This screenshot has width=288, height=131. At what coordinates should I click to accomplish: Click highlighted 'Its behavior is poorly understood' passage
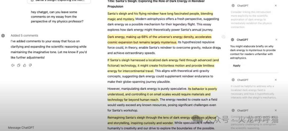point(162,94)
